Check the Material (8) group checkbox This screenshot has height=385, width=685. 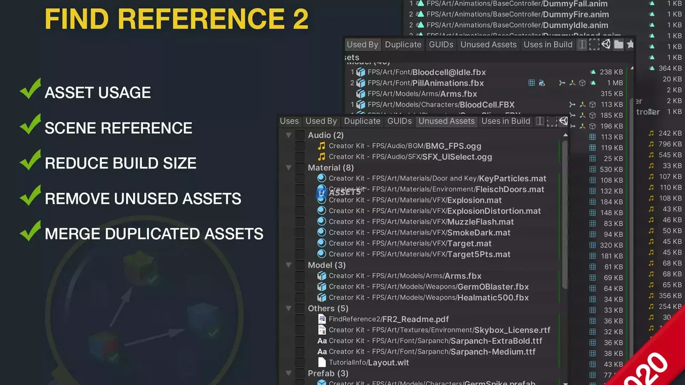pyautogui.click(x=300, y=167)
